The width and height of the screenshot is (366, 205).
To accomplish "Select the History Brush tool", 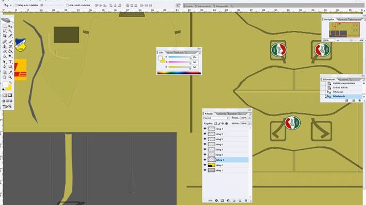I will (10, 47).
